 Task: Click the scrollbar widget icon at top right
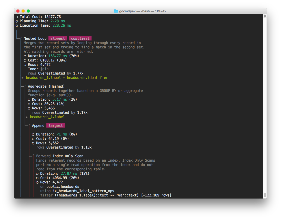(264, 16)
